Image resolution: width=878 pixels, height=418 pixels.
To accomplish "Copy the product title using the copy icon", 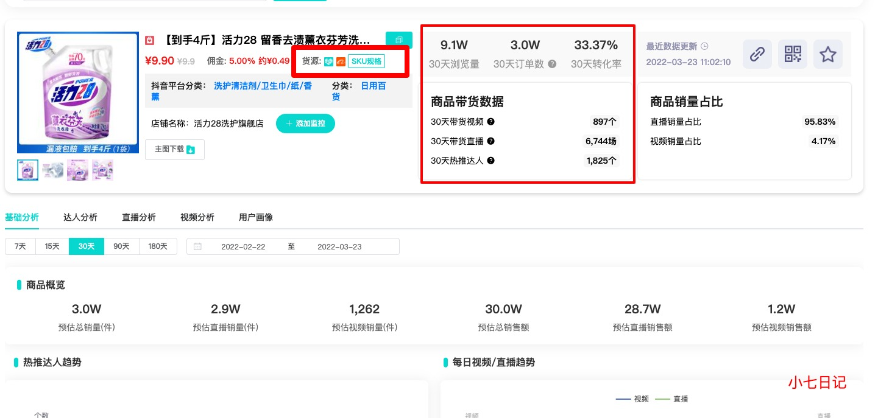I will coord(399,39).
